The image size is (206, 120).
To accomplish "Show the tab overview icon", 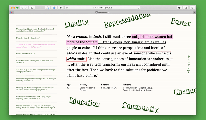I will pyautogui.click(x=192, y=8).
